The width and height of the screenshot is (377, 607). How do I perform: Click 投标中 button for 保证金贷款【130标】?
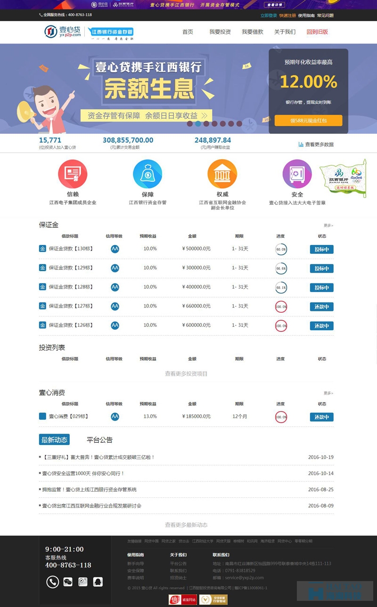pos(322,250)
